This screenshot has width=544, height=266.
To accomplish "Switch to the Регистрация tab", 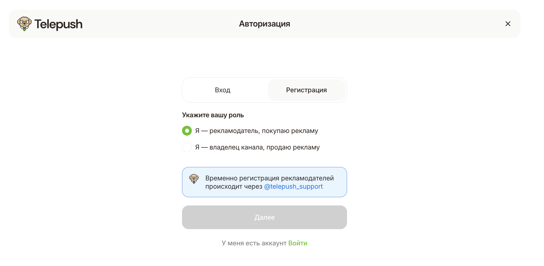I will click(306, 90).
